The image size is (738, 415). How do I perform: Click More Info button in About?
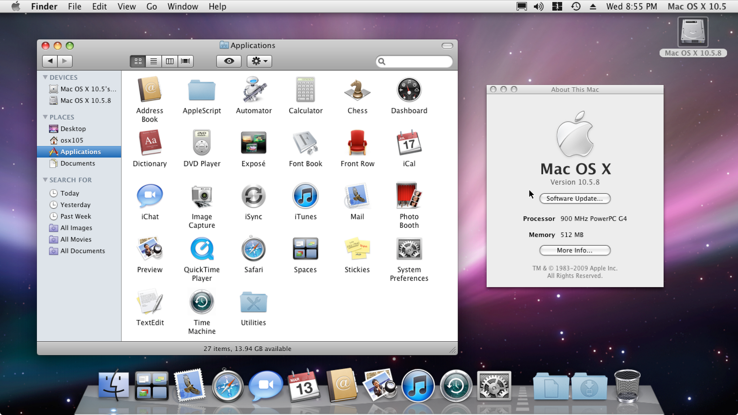575,251
